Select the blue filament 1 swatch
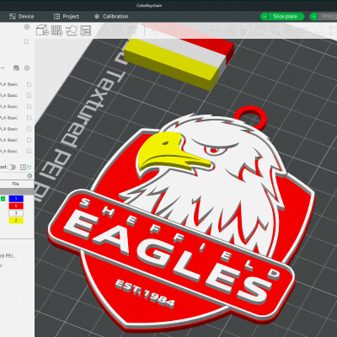Screen dimensions: 337x337 click(16, 199)
